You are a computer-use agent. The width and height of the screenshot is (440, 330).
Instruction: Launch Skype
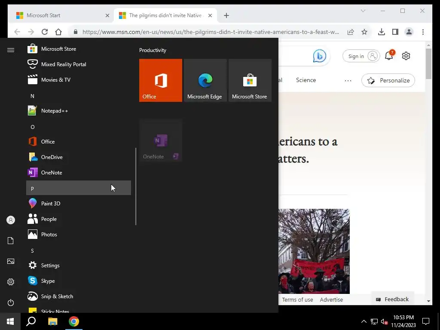(79, 281)
